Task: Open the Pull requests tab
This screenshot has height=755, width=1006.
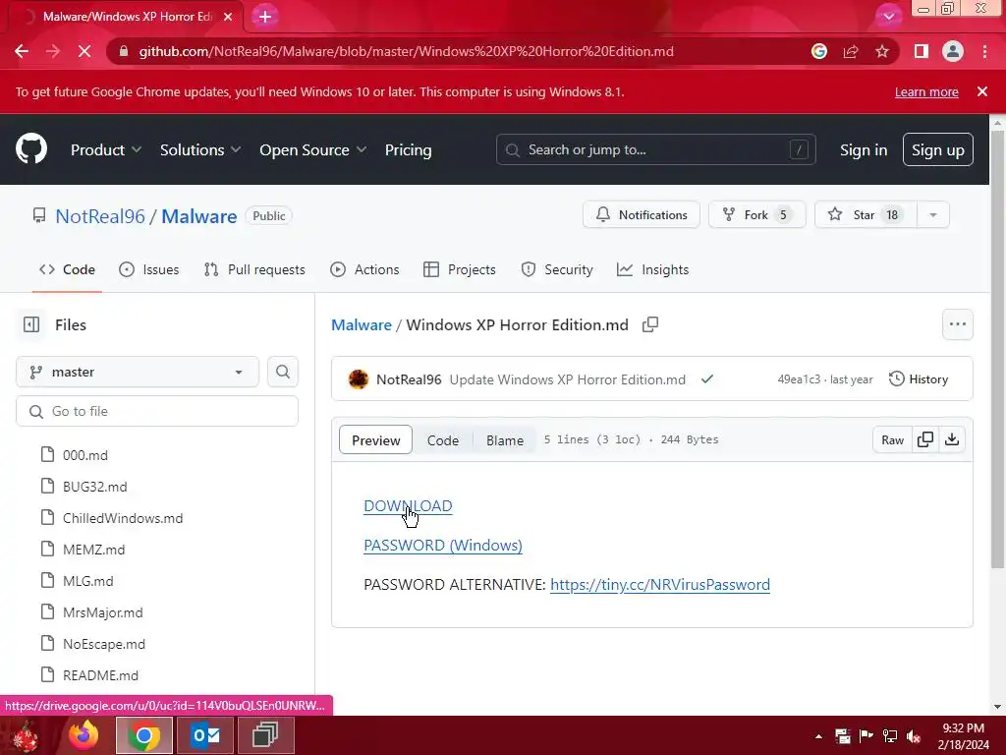Action: [x=254, y=269]
